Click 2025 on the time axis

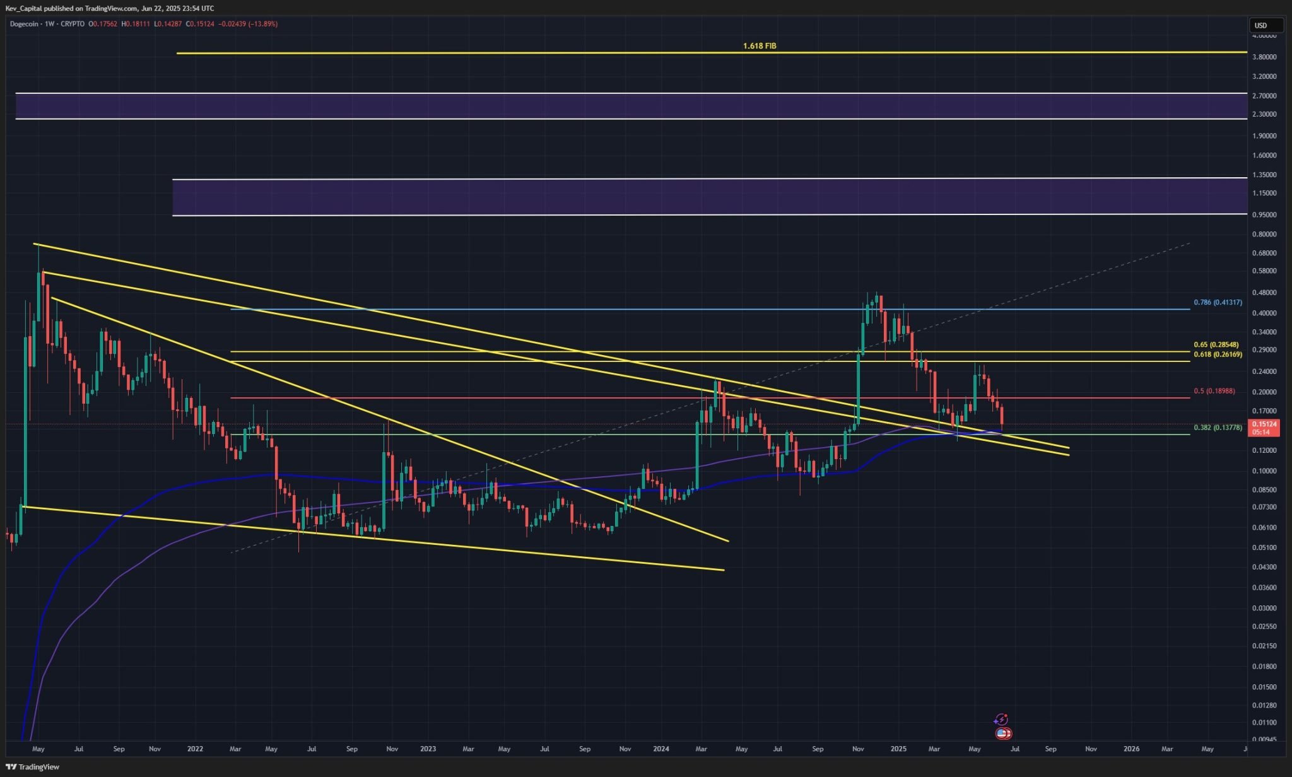click(898, 749)
